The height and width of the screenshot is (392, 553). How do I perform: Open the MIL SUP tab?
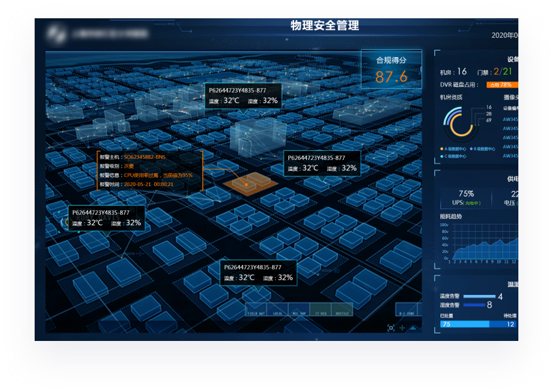pos(299,311)
